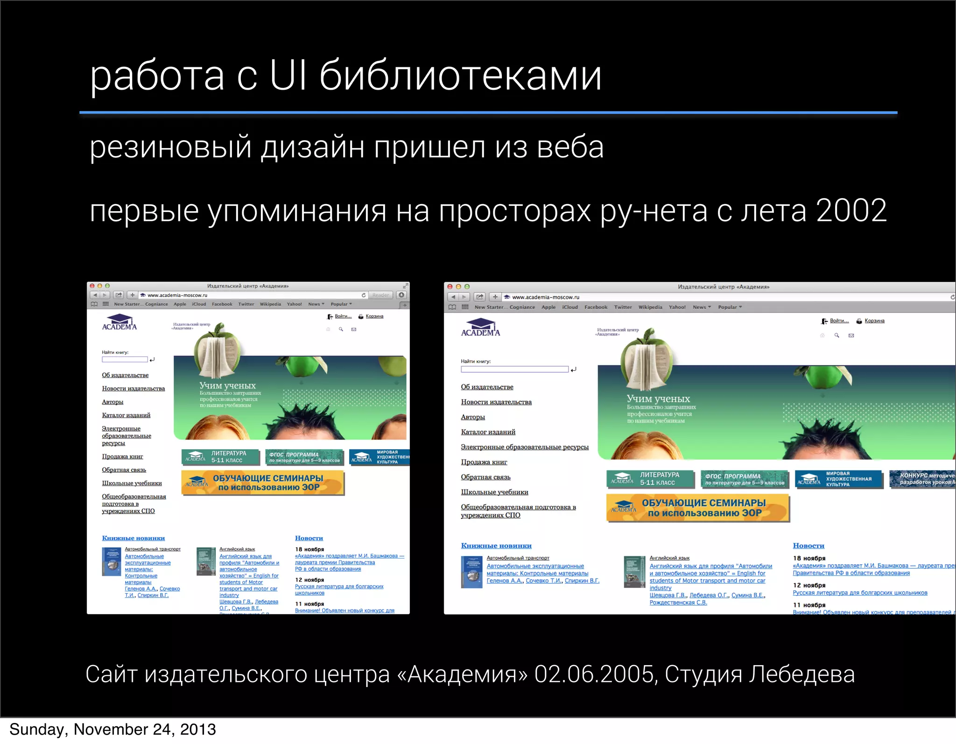Expand News bookmarks dropdown in left window
956x744 pixels.
[x=316, y=304]
